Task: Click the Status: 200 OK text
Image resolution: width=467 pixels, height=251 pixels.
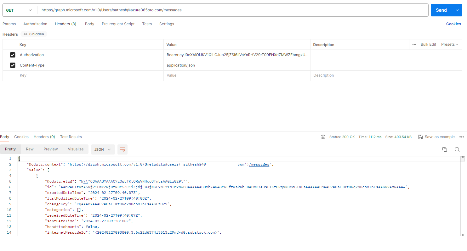Action: click(342, 137)
